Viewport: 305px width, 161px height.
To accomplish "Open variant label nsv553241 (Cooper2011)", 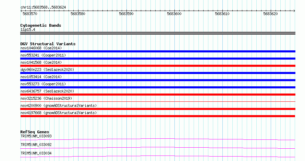I will pos(43,55).
